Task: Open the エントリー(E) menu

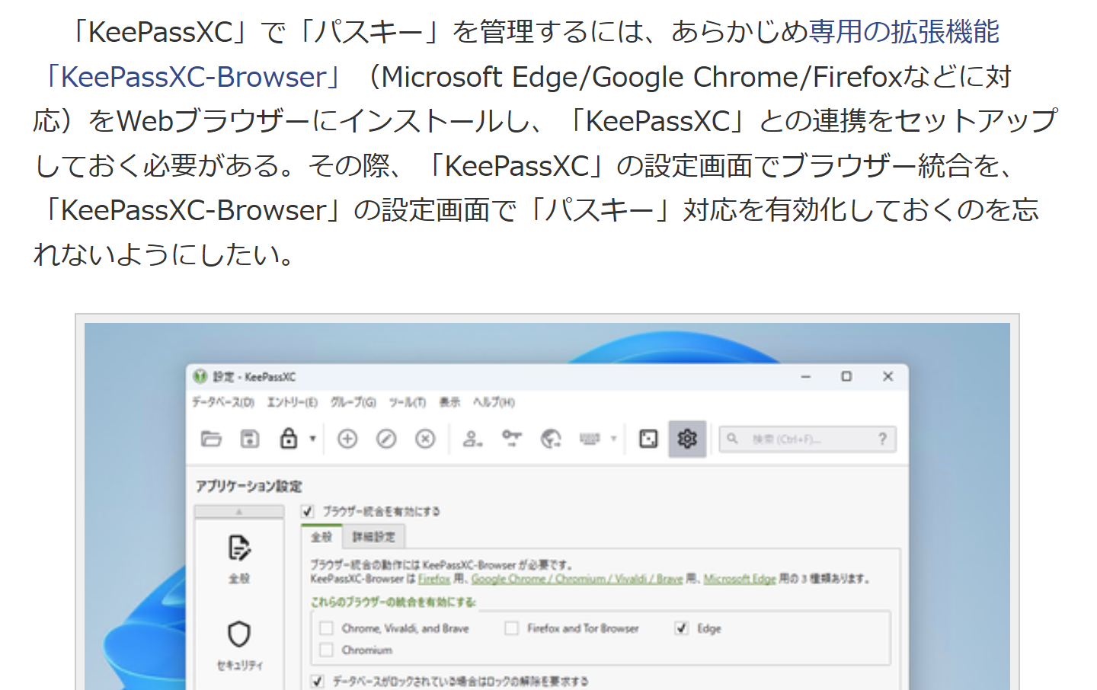Action: click(293, 402)
